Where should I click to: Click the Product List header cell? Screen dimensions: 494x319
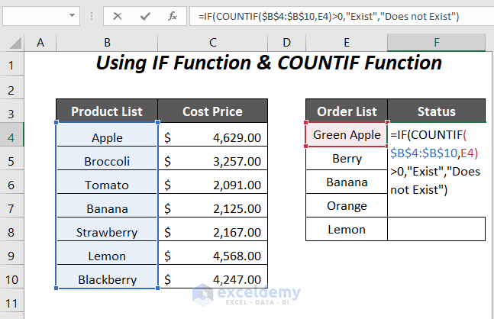click(x=106, y=111)
